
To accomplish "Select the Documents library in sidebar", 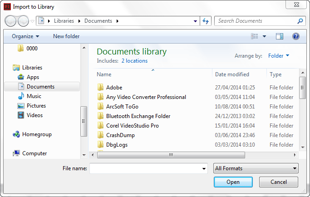I will point(42,87).
